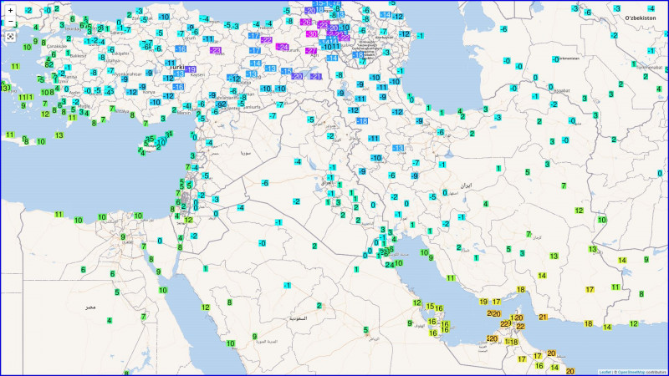Click the Konya city label
This screenshot has height=376, width=669.
click(x=149, y=92)
